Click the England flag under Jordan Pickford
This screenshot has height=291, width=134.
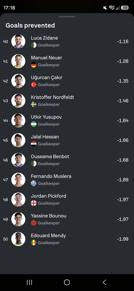(33, 203)
